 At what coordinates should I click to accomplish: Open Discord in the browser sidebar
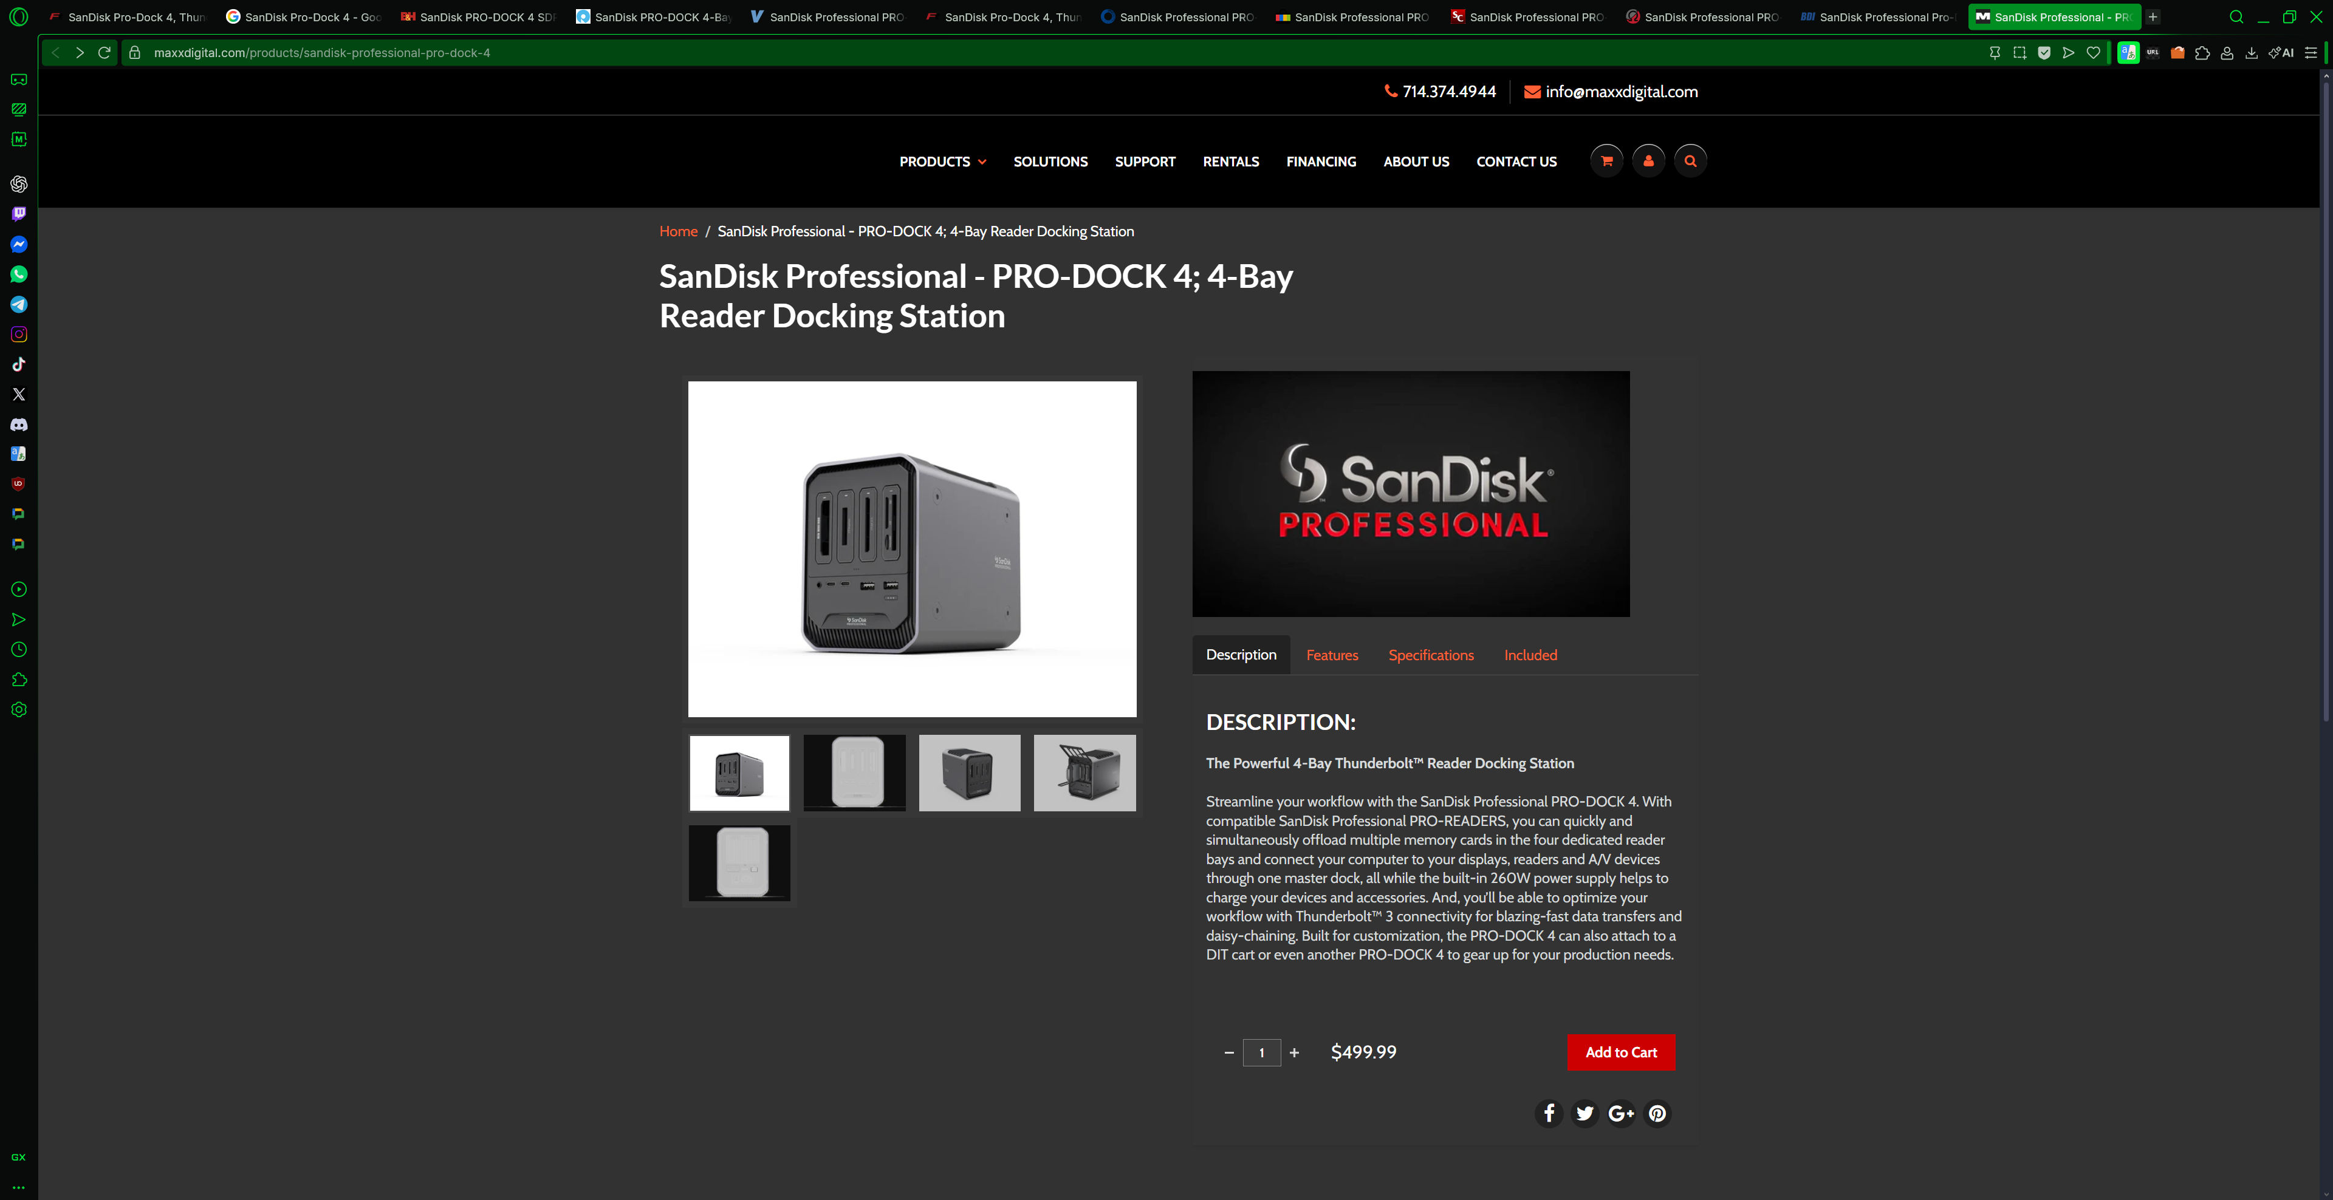pos(19,424)
